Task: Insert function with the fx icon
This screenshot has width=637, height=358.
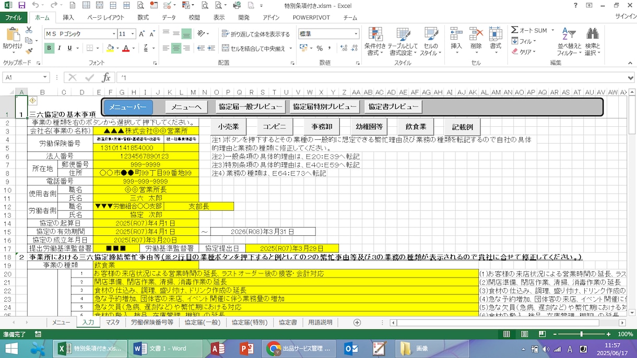Action: click(106, 78)
